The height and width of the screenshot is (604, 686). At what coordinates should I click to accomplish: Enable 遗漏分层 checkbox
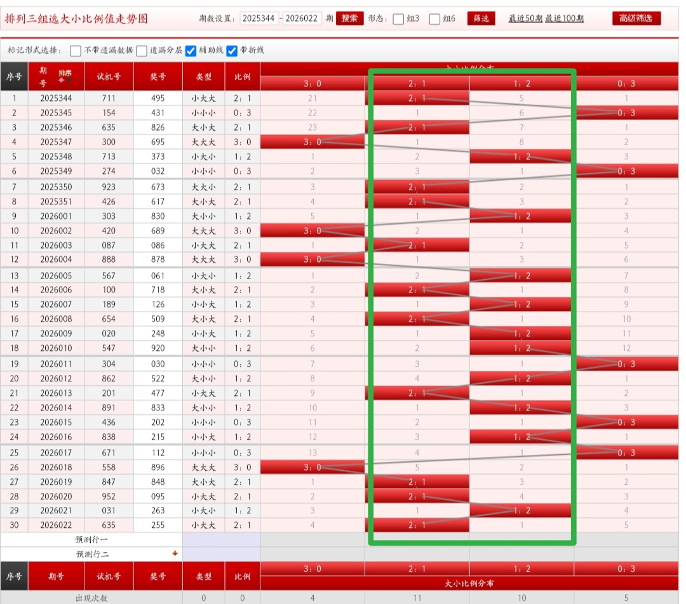[141, 51]
